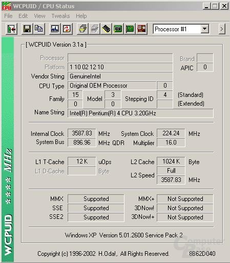Click the 3DNow! Not Supported field
The image size is (230, 263).
coord(185,208)
